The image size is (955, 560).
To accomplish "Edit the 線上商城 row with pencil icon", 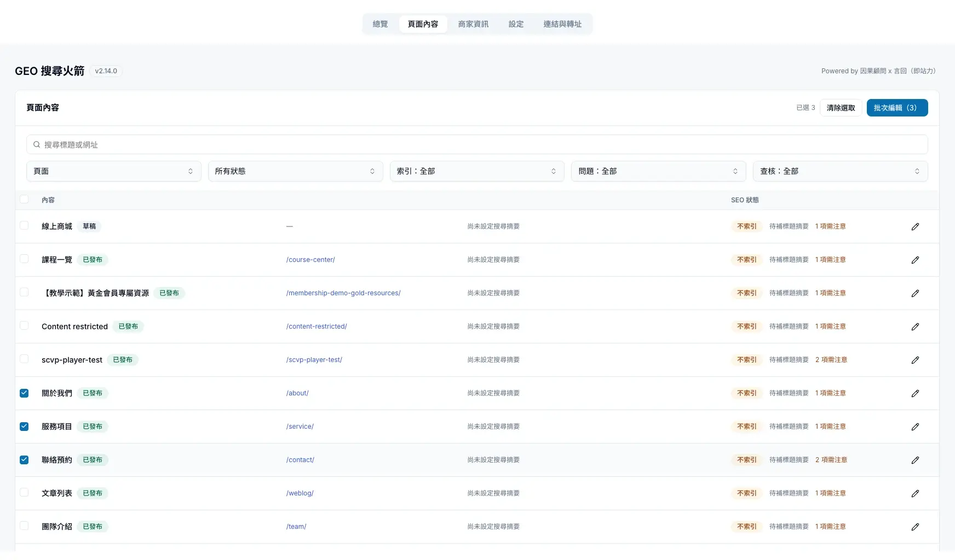I will [x=915, y=226].
